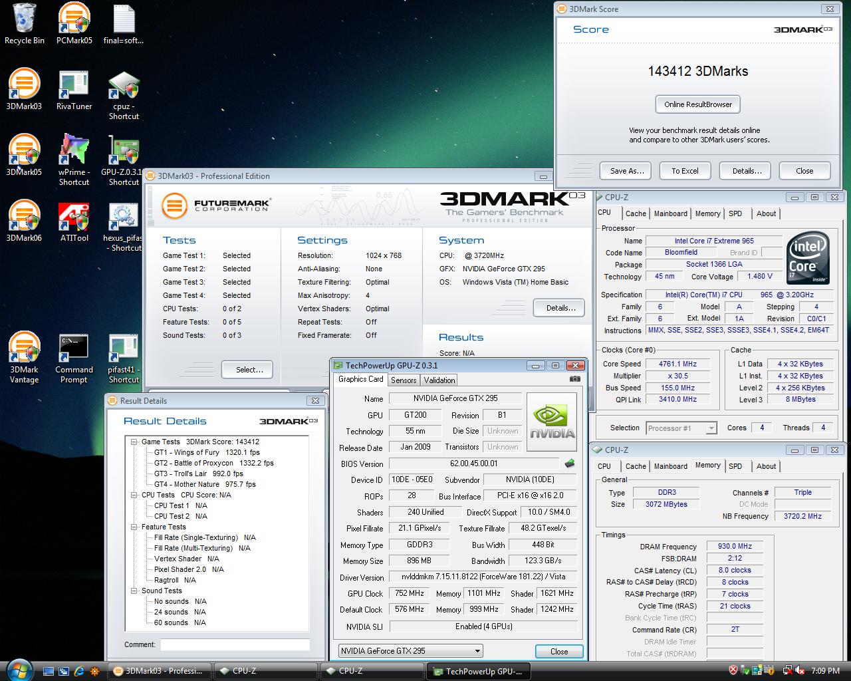Open the Sensors tab in GPU-Z

point(404,380)
